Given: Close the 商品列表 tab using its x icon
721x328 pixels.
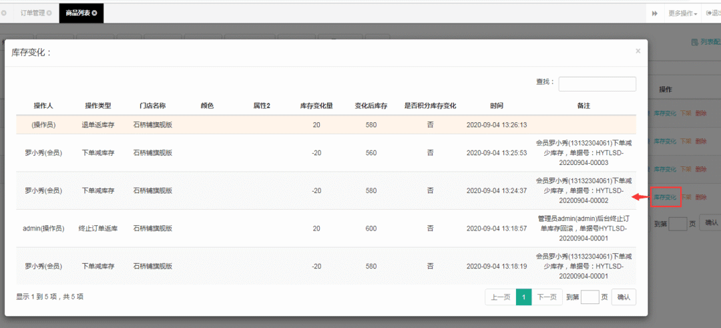Looking at the screenshot, I should 94,13.
